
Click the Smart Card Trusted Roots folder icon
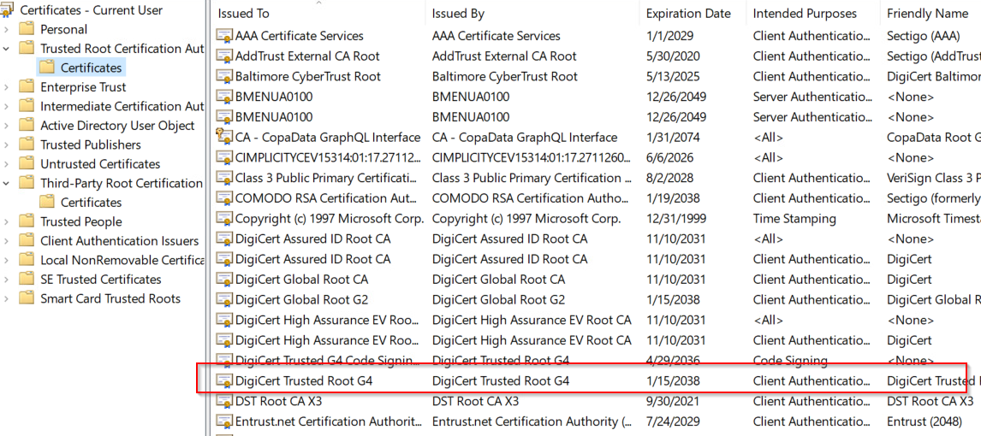(x=27, y=298)
